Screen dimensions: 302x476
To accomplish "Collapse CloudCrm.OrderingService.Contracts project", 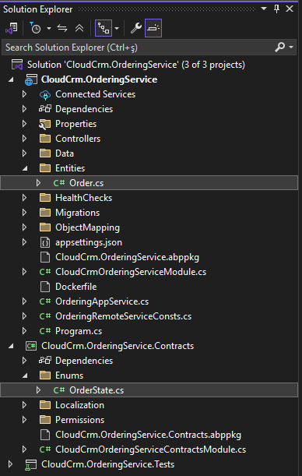I will pyautogui.click(x=11, y=346).
